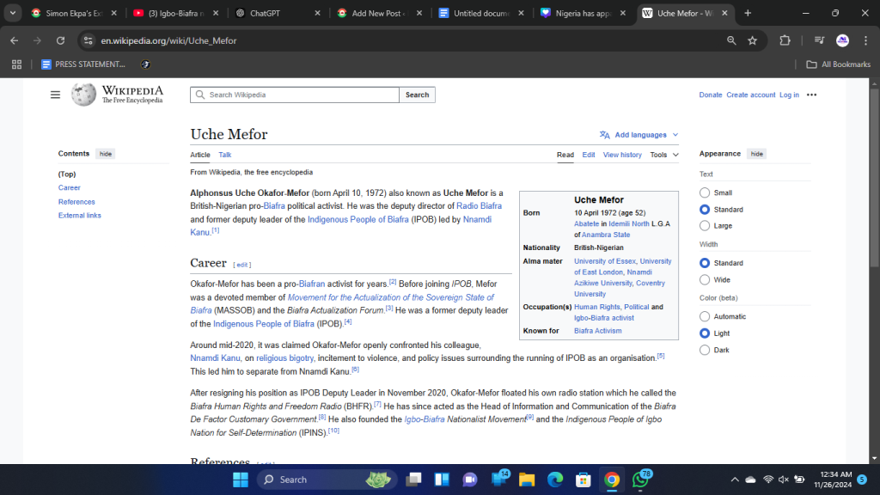Screen dimensions: 880x495
Task: Open Chrome extensions puzzle icon
Action: pos(785,40)
